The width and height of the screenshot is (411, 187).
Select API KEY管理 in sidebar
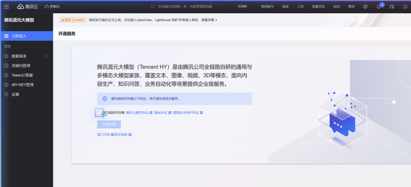(22, 85)
